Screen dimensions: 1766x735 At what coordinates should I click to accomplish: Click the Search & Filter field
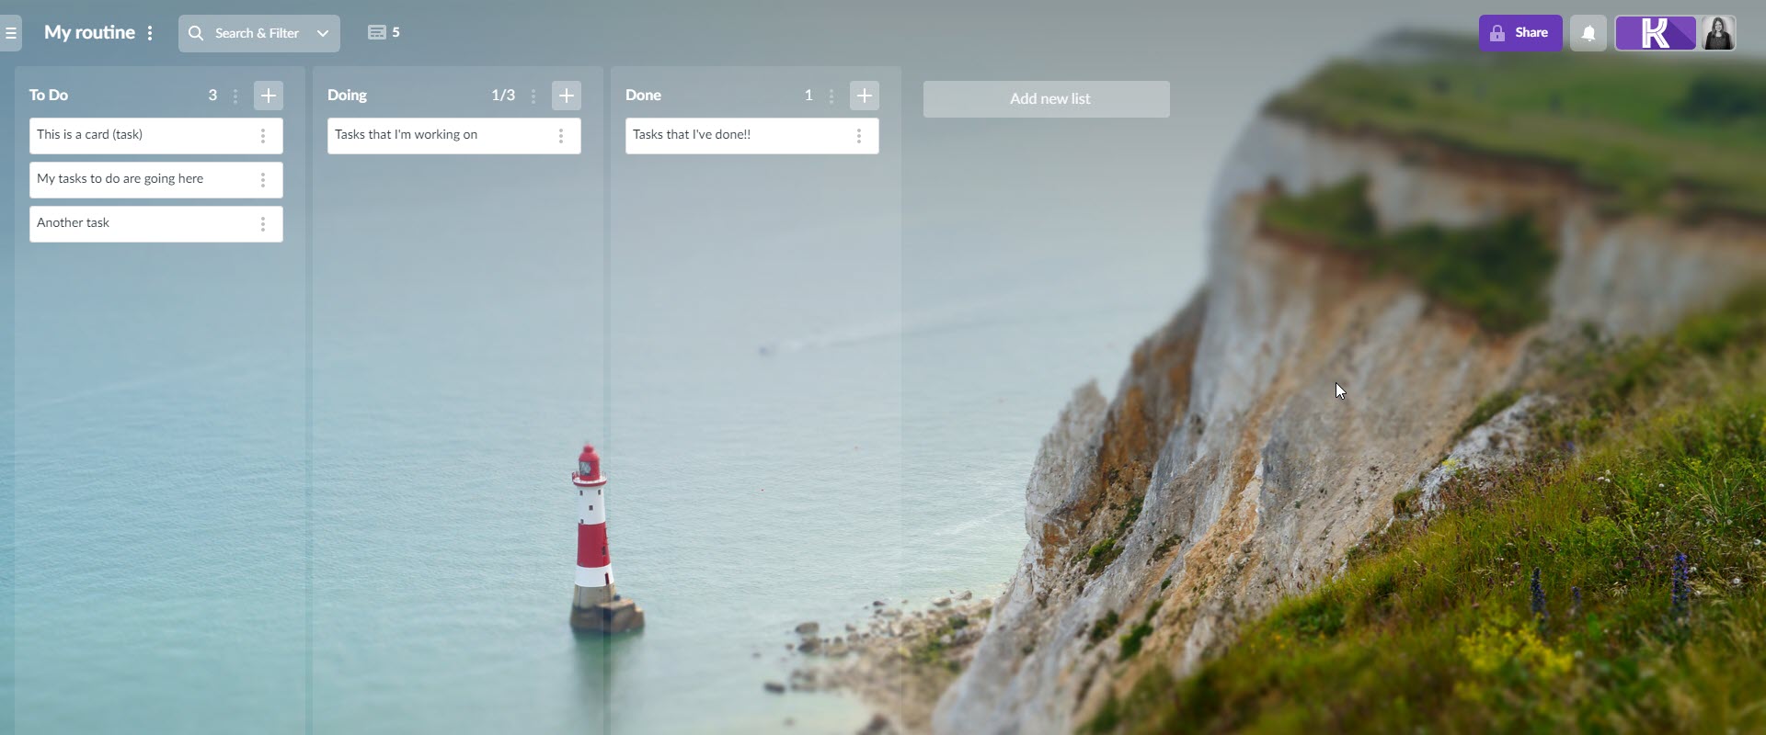coord(259,33)
